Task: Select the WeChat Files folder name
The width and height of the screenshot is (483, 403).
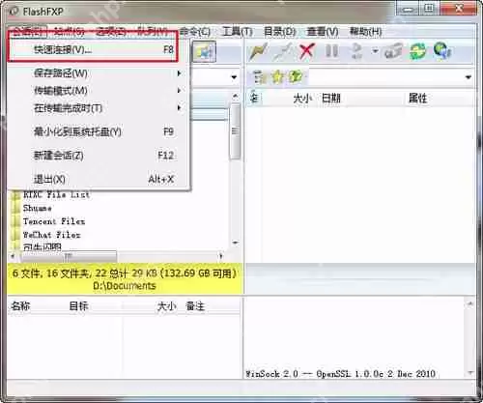Action: (51, 235)
